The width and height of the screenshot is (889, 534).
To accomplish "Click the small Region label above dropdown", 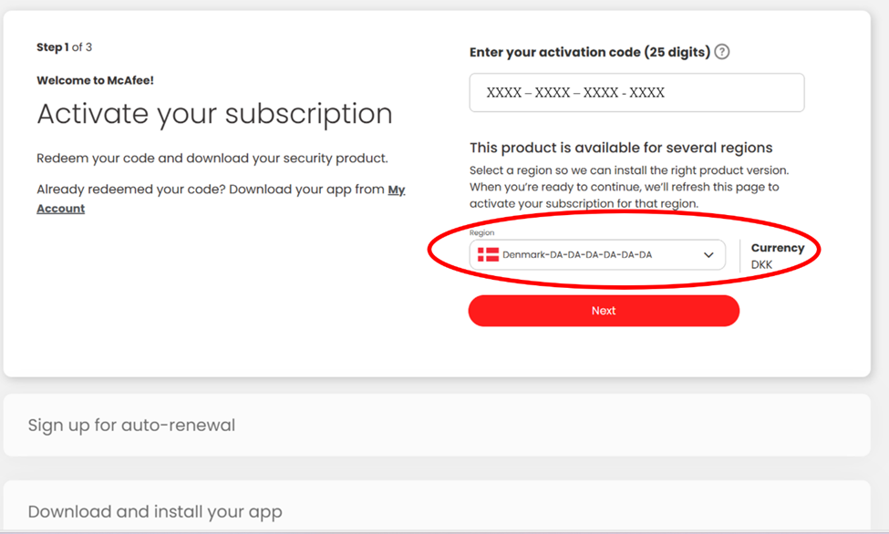I will [481, 233].
